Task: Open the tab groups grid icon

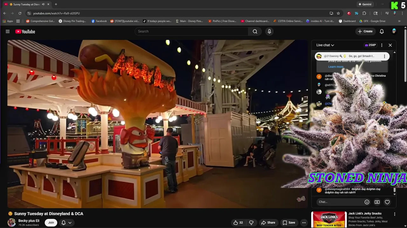Action: click(18, 21)
